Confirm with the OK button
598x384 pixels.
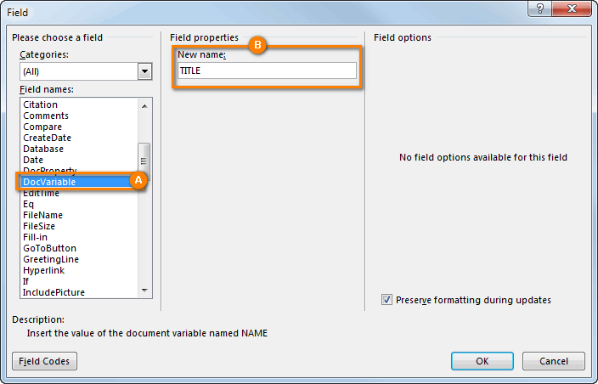482,361
